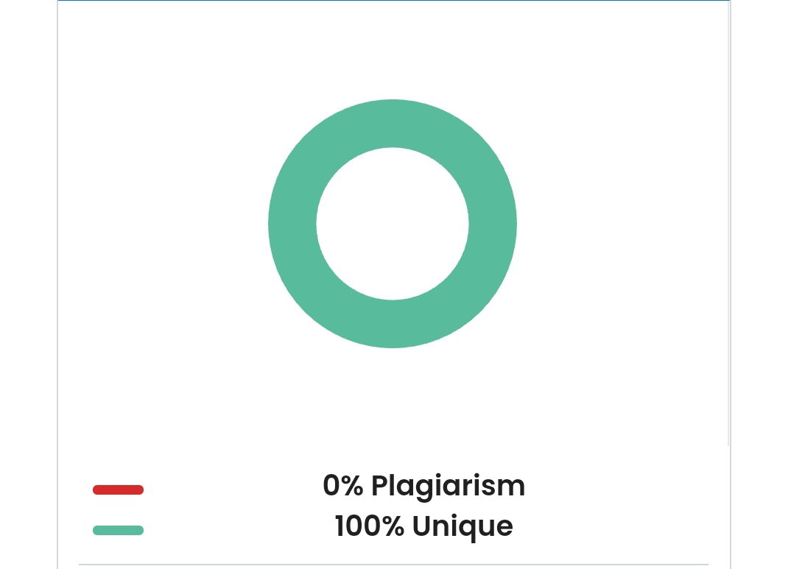
Task: Click the "100%" unique percentage value
Action: point(369,526)
